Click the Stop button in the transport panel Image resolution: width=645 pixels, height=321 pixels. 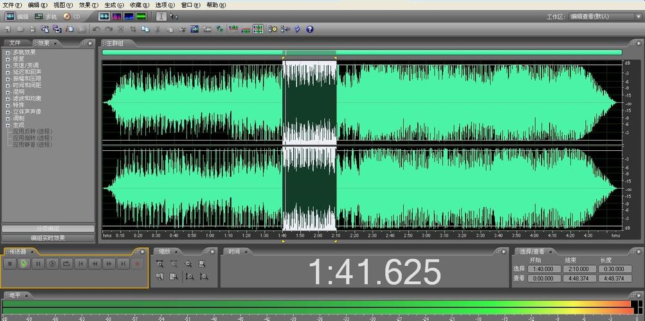coord(10,263)
